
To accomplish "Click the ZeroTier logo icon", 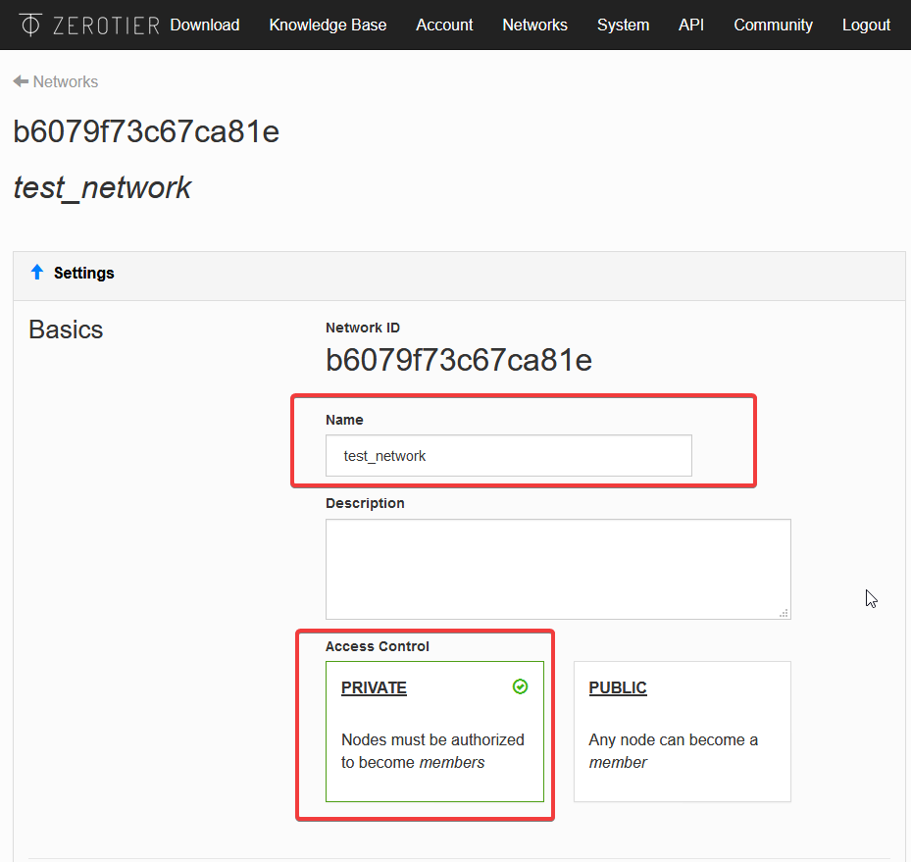I will 30,25.
